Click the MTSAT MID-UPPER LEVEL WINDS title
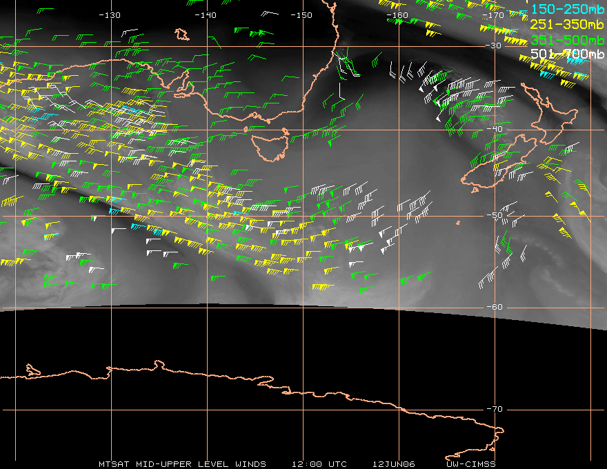607x469 pixels. [182, 464]
